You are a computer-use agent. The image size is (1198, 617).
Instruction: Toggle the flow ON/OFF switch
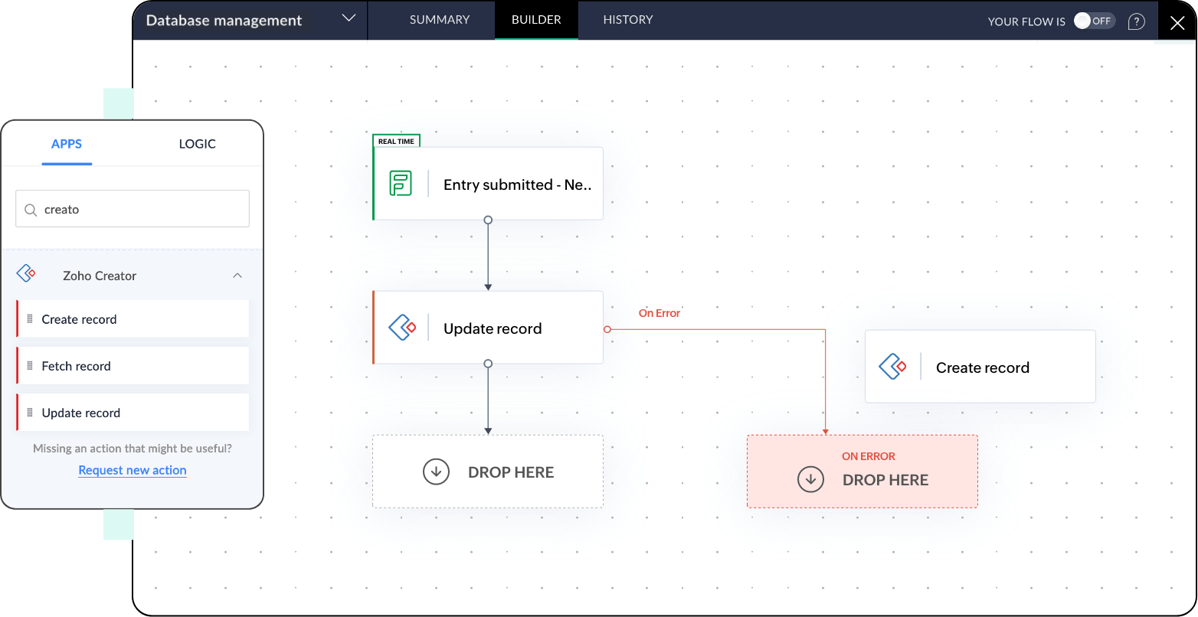pyautogui.click(x=1093, y=21)
